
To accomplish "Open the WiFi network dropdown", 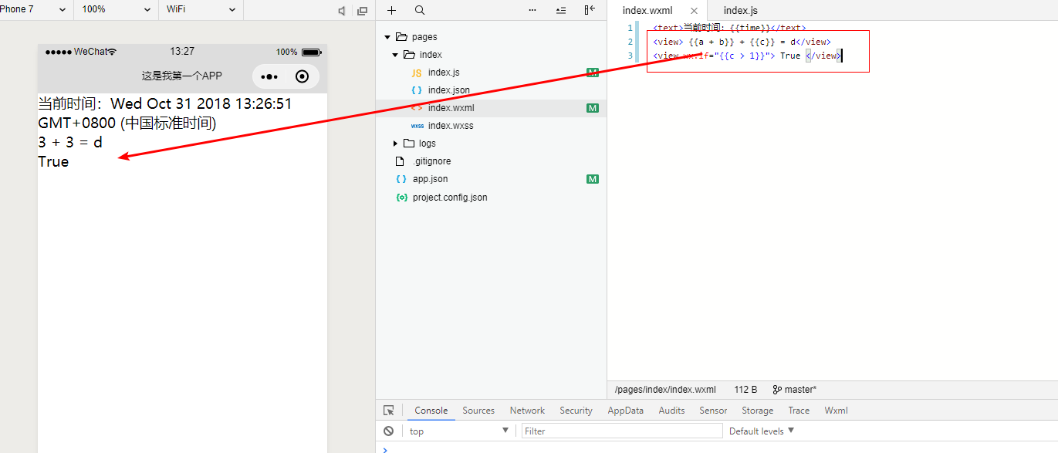I will click(201, 10).
